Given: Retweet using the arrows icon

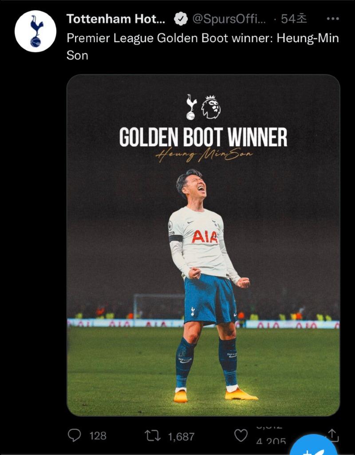Looking at the screenshot, I should (x=153, y=436).
